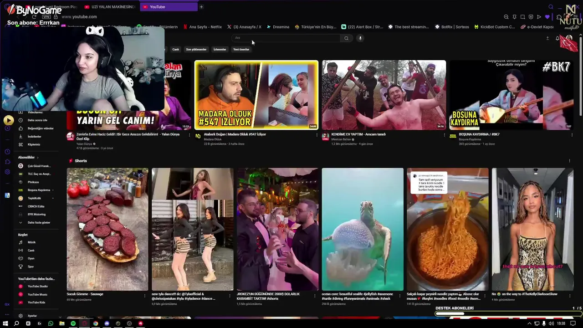Viewport: 583px width, 328px height.
Task: Click the 'Madara Olduk' channel name link
Action: (213, 139)
